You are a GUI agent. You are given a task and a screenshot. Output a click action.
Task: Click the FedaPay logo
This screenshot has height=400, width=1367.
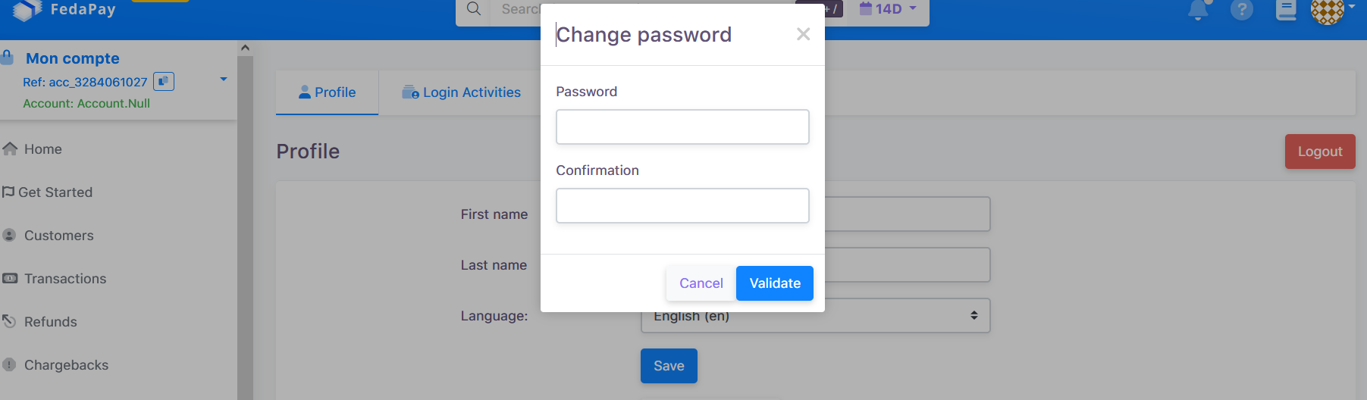64,10
